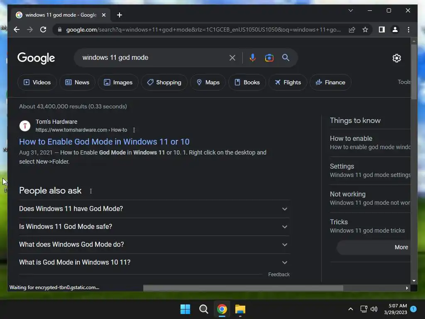Open Chrome three-dot menu

pos(408,29)
